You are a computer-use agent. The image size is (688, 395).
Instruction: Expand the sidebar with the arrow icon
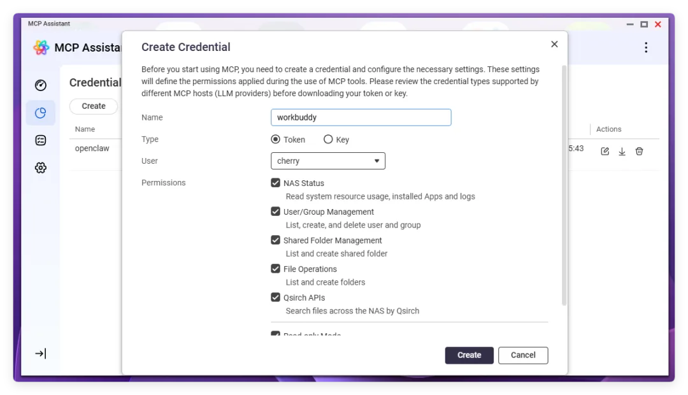[x=40, y=354]
